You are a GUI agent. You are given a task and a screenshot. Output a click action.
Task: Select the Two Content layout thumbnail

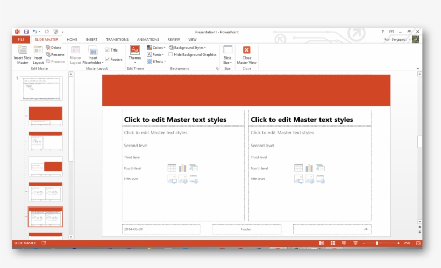coord(45,192)
